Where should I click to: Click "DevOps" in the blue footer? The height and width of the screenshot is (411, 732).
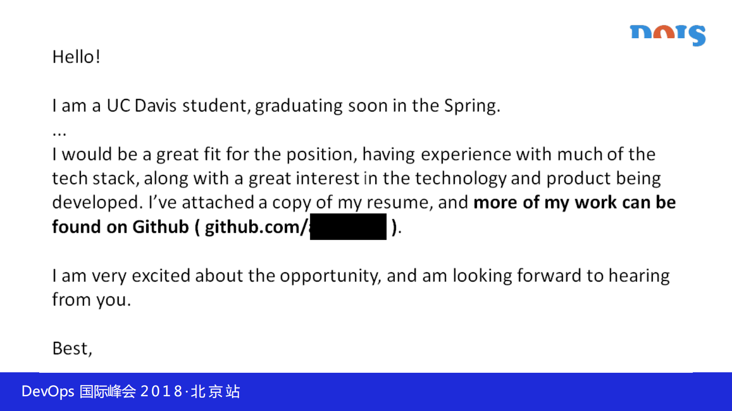click(x=48, y=392)
